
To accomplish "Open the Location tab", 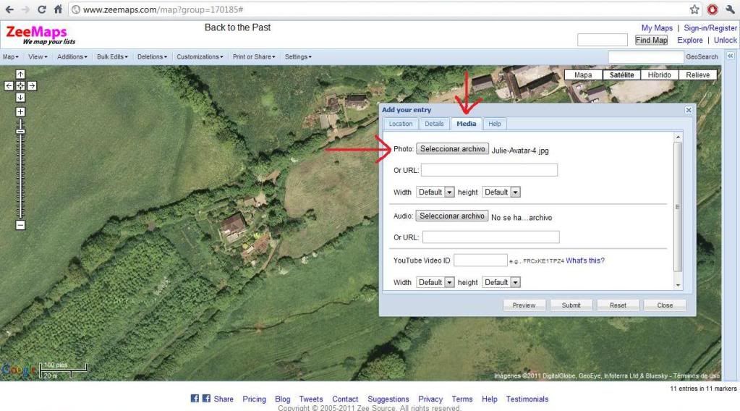I will click(x=401, y=124).
